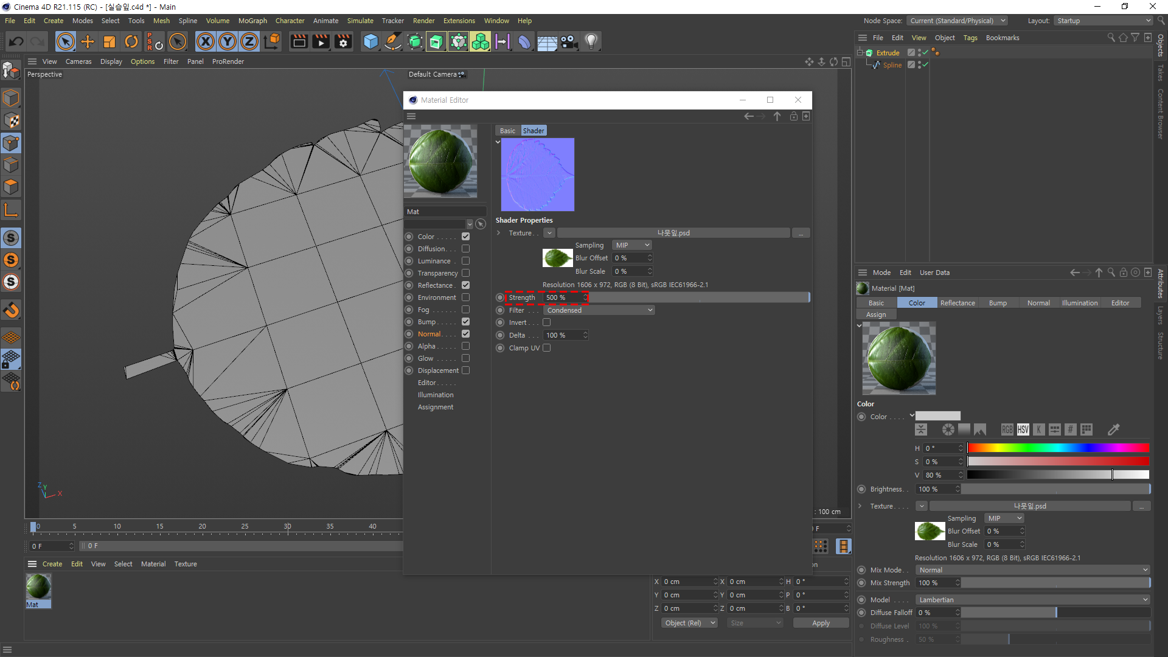The height and width of the screenshot is (657, 1168).
Task: Open the Mix Mode Normal dropdown
Action: coord(1032,570)
